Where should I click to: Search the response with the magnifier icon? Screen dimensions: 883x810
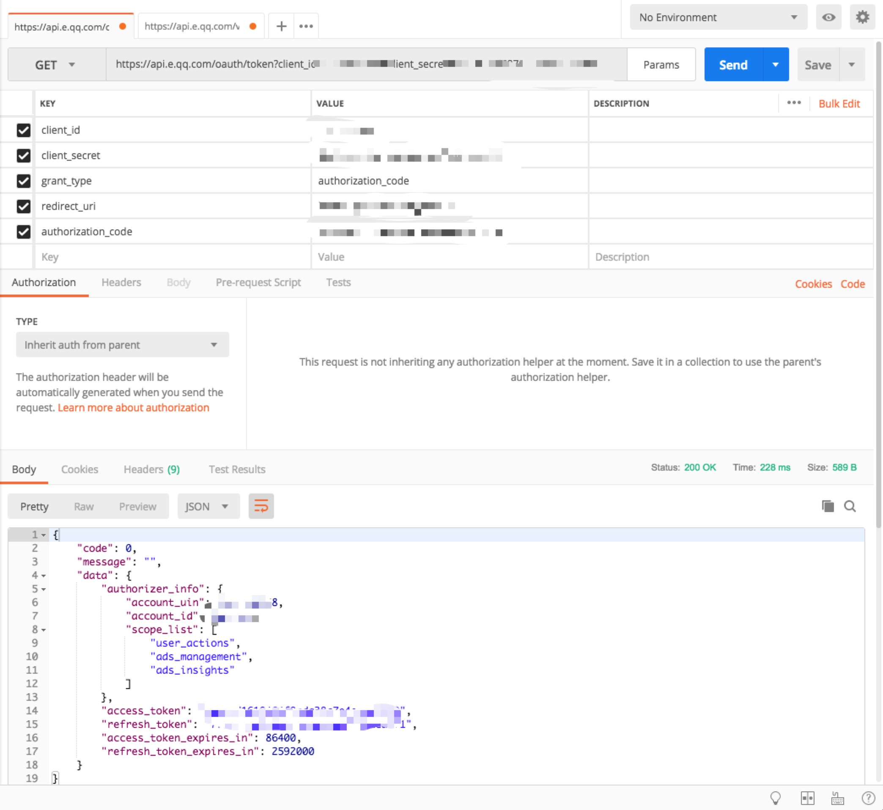coord(850,506)
